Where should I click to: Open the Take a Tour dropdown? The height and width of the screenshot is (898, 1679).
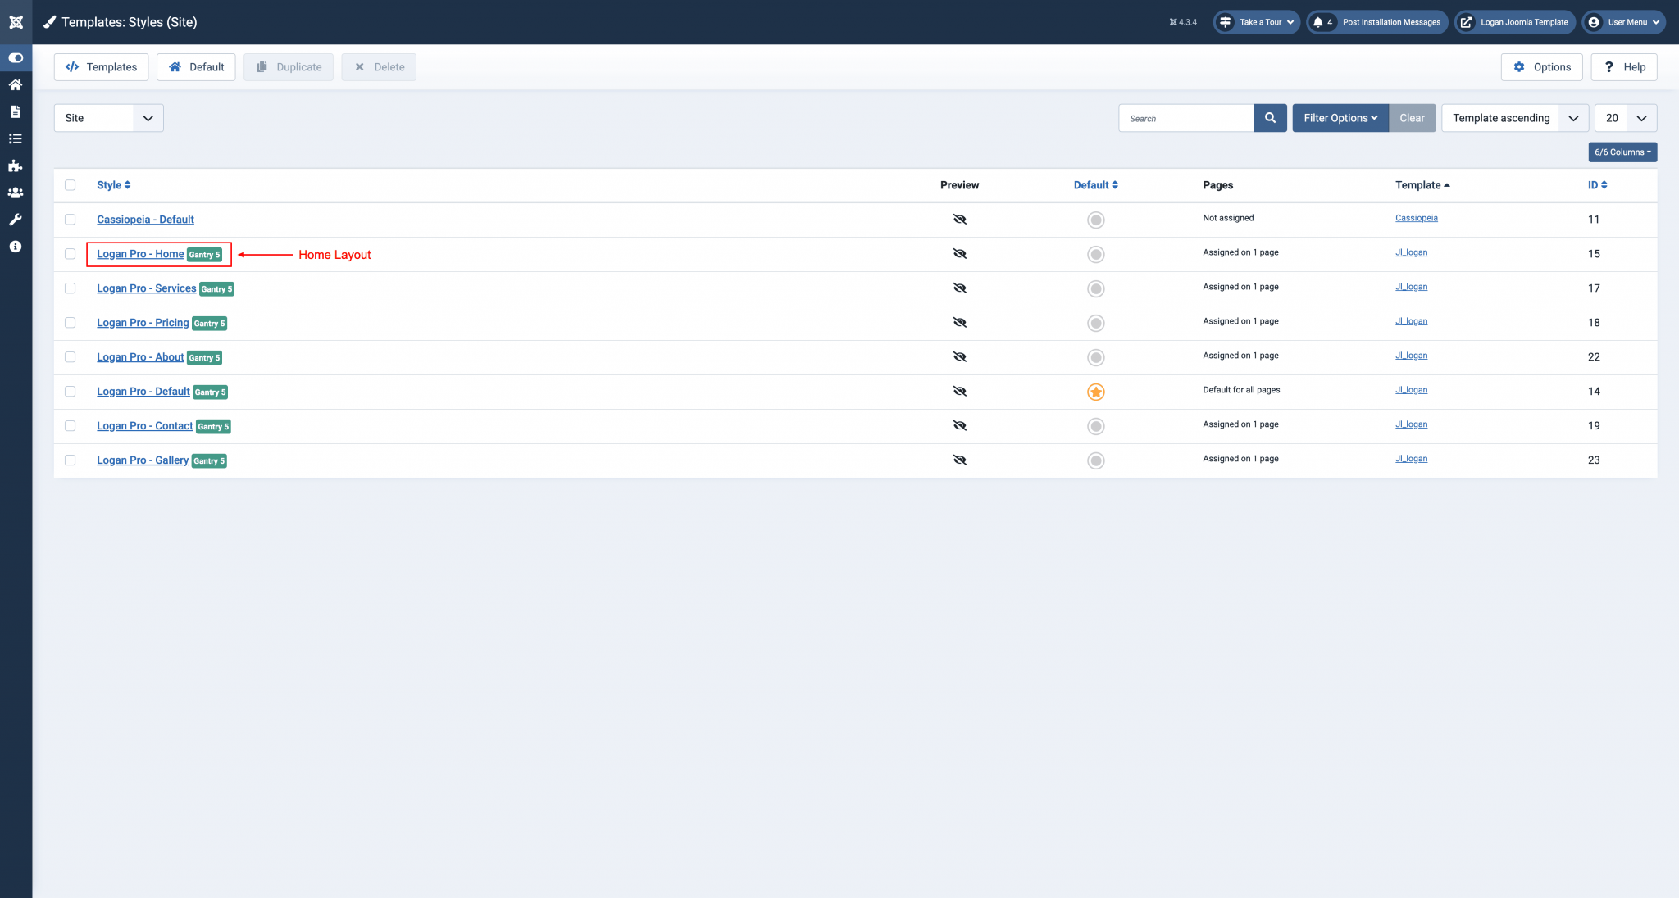1256,22
